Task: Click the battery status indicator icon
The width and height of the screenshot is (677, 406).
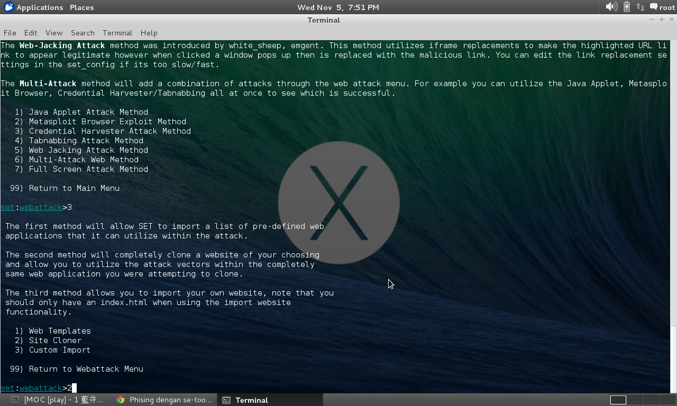Action: point(626,7)
